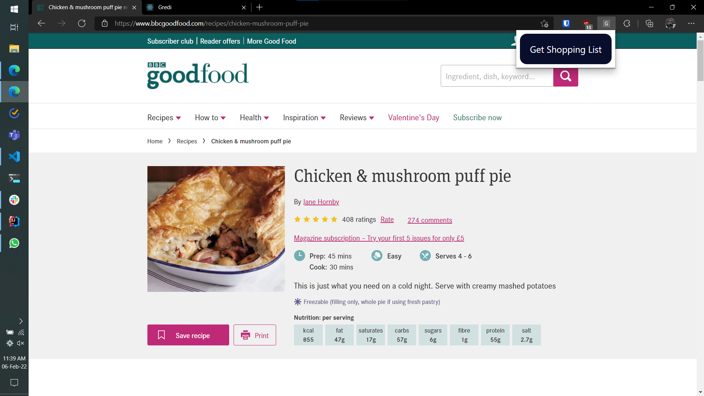Image resolution: width=704 pixels, height=396 pixels.
Task: Open the Bitwarden extension icon
Action: tap(566, 23)
